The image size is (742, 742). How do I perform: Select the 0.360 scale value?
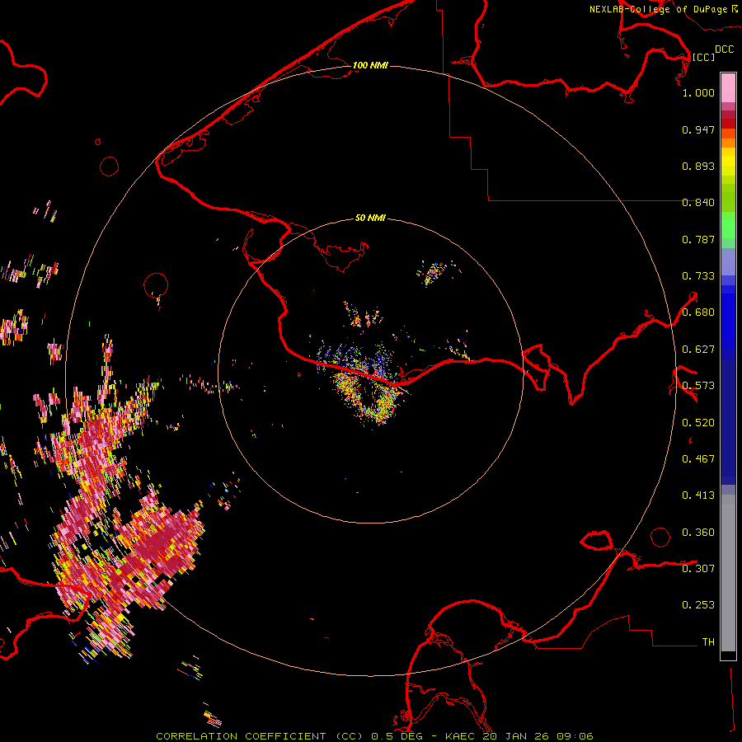click(698, 533)
